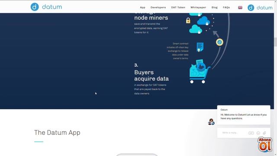
Task: Click the 'in exchange for DAT tokens' paragraph
Action: tap(150, 89)
